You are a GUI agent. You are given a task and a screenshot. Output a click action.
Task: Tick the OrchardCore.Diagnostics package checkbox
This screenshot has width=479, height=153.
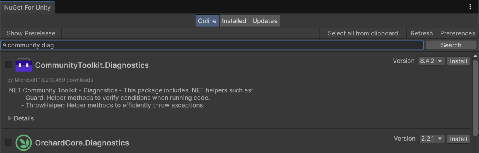9,142
